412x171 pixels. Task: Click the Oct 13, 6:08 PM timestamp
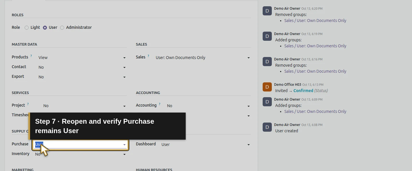click(312, 125)
